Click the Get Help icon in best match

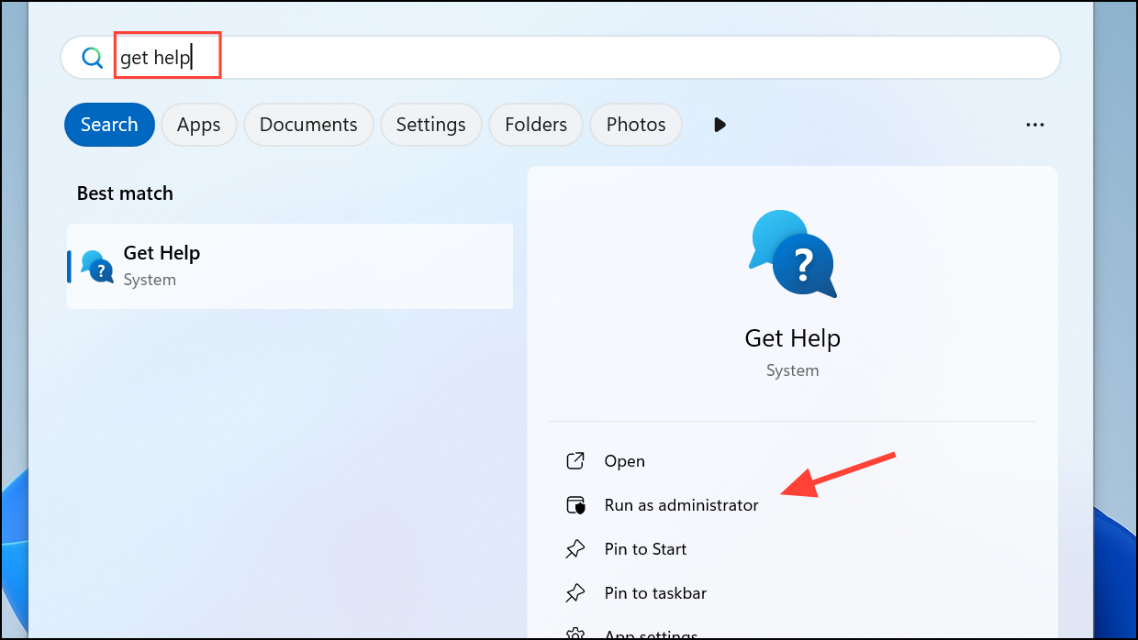(x=97, y=266)
